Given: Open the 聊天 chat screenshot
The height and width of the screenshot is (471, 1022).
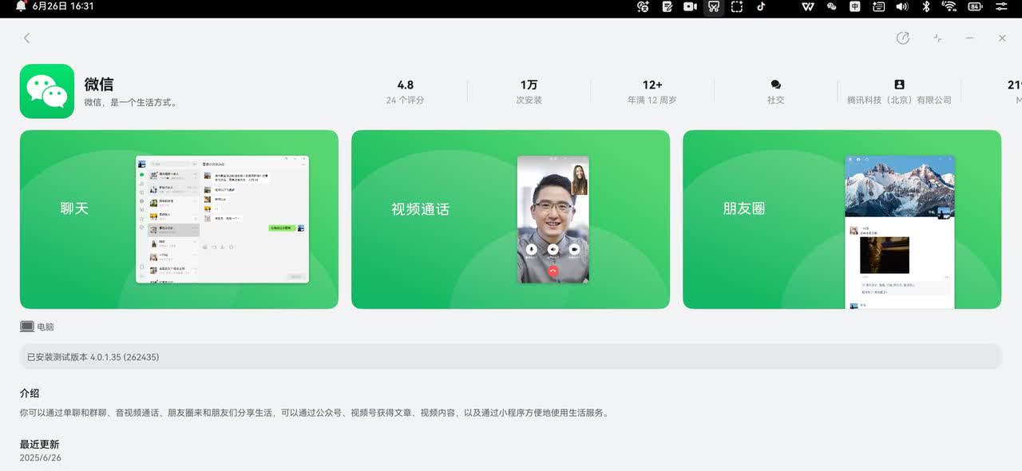Looking at the screenshot, I should coord(179,220).
